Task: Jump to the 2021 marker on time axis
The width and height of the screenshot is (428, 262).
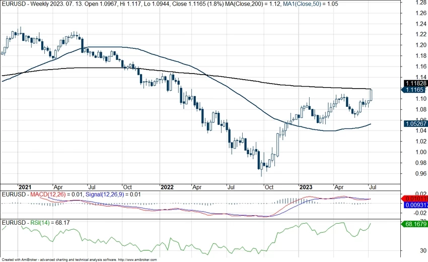Action: (24, 187)
